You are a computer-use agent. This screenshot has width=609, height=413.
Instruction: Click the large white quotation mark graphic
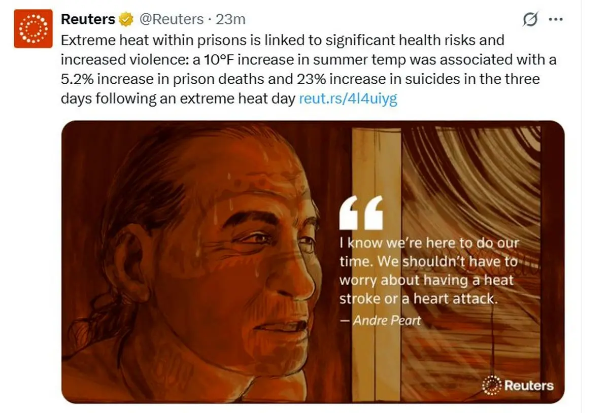click(361, 212)
